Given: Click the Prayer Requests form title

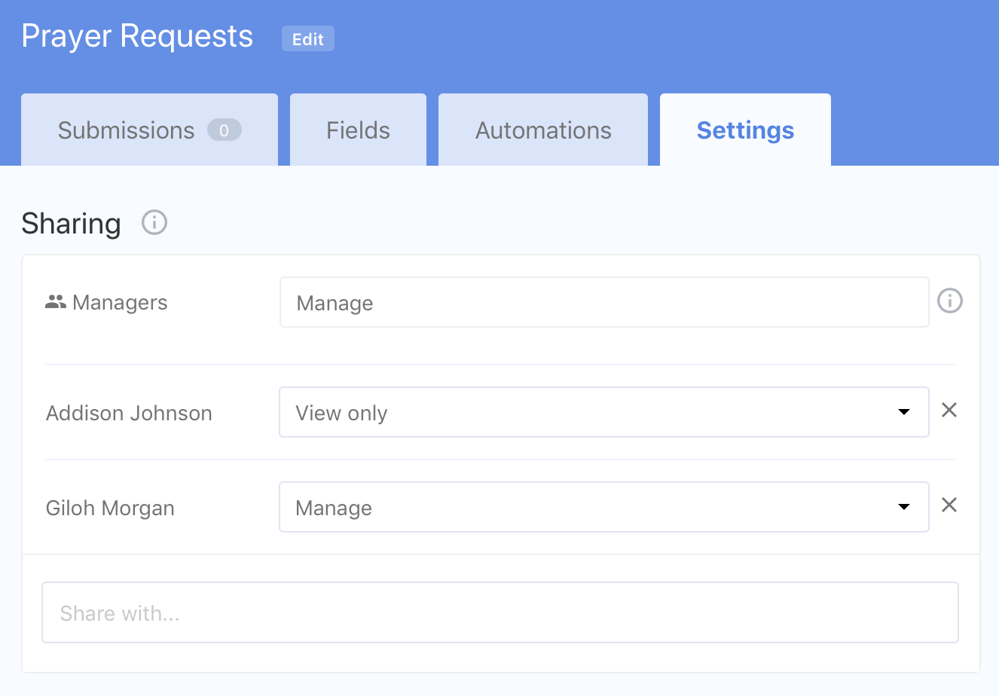Looking at the screenshot, I should [x=137, y=36].
